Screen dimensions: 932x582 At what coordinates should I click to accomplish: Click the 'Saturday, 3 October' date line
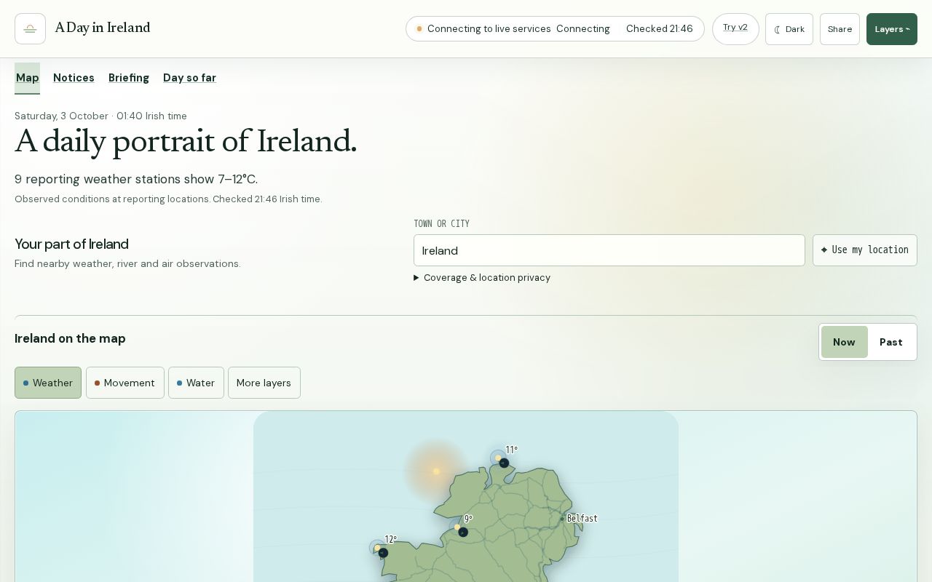click(x=100, y=116)
